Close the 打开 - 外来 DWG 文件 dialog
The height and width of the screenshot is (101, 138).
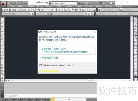95,32
